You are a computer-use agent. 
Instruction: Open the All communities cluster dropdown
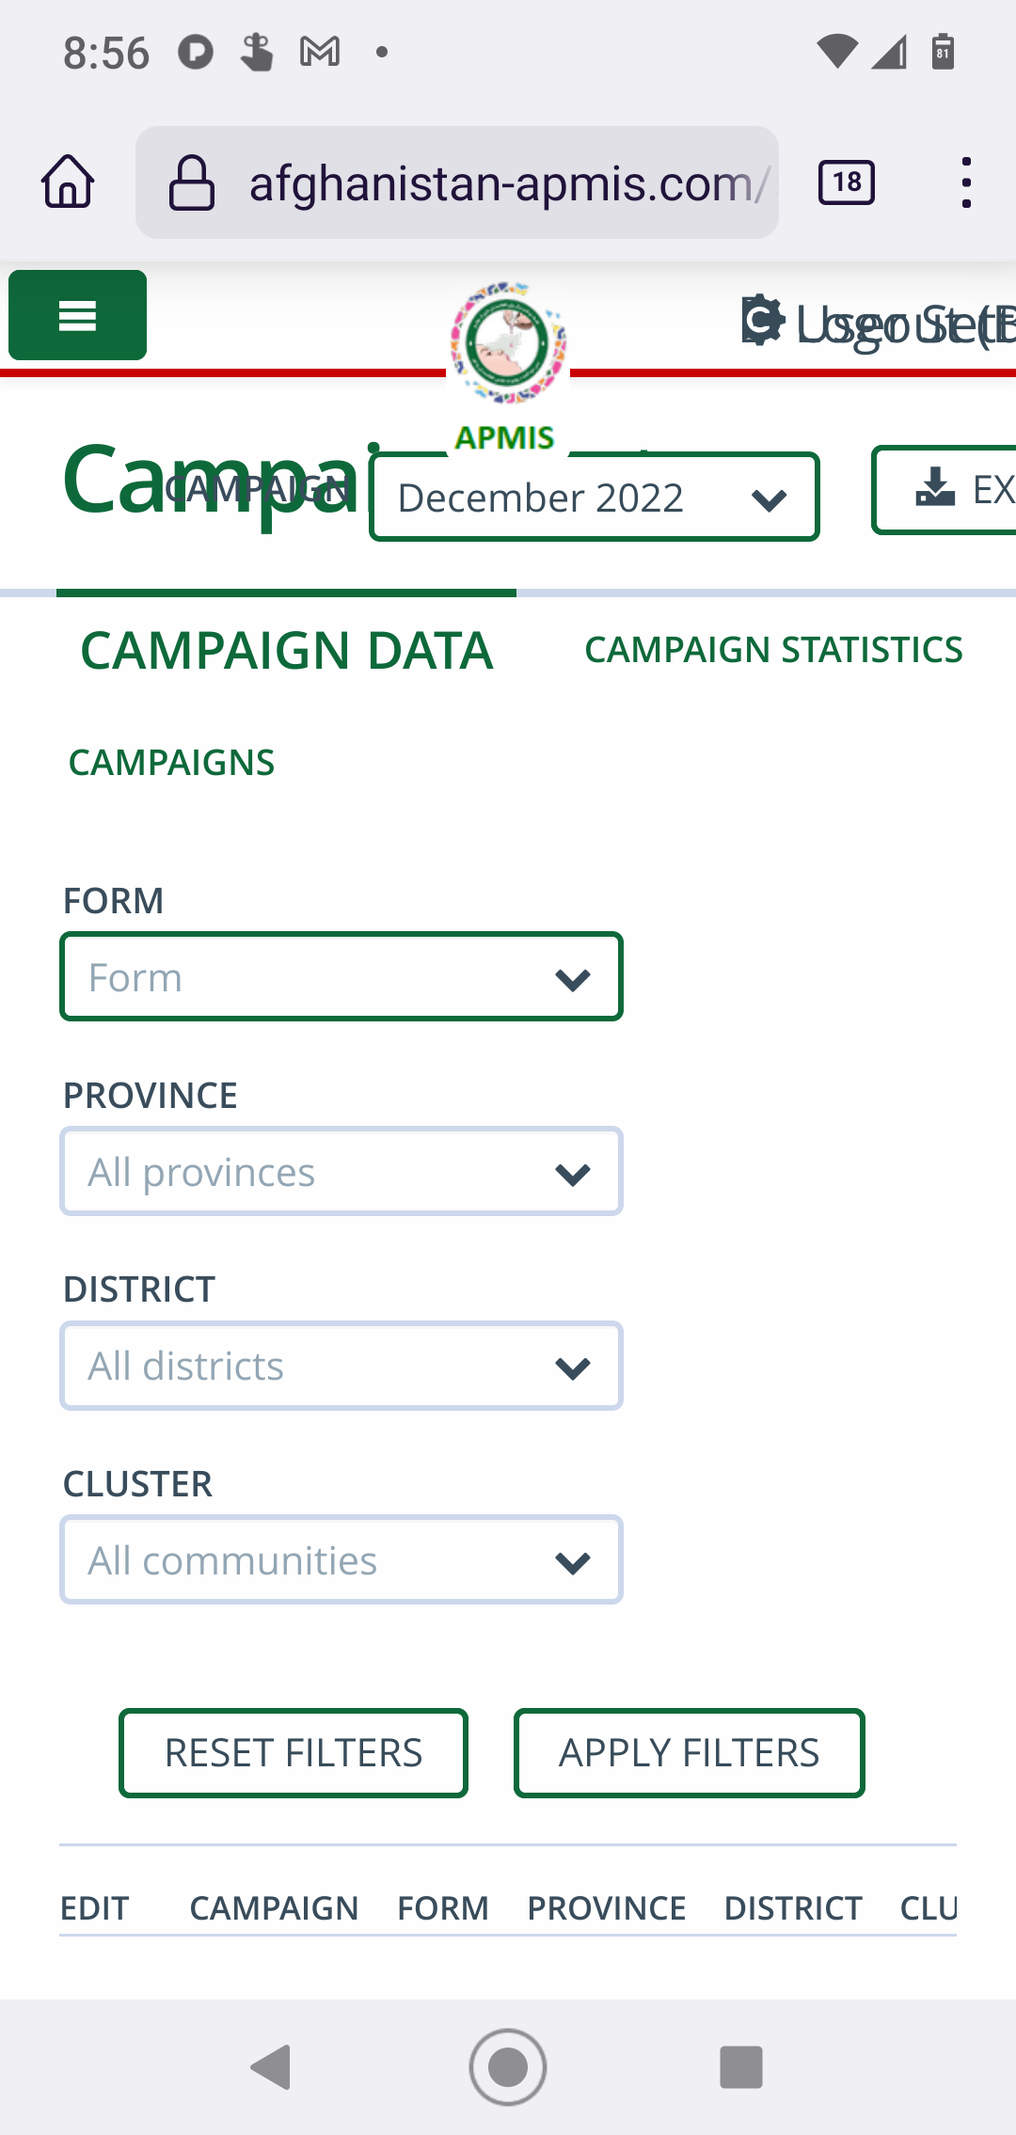[341, 1560]
